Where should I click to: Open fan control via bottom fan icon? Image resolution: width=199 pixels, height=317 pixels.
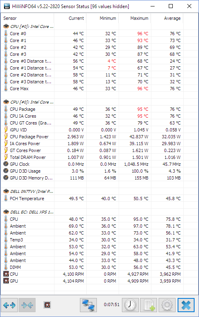pos(47,305)
